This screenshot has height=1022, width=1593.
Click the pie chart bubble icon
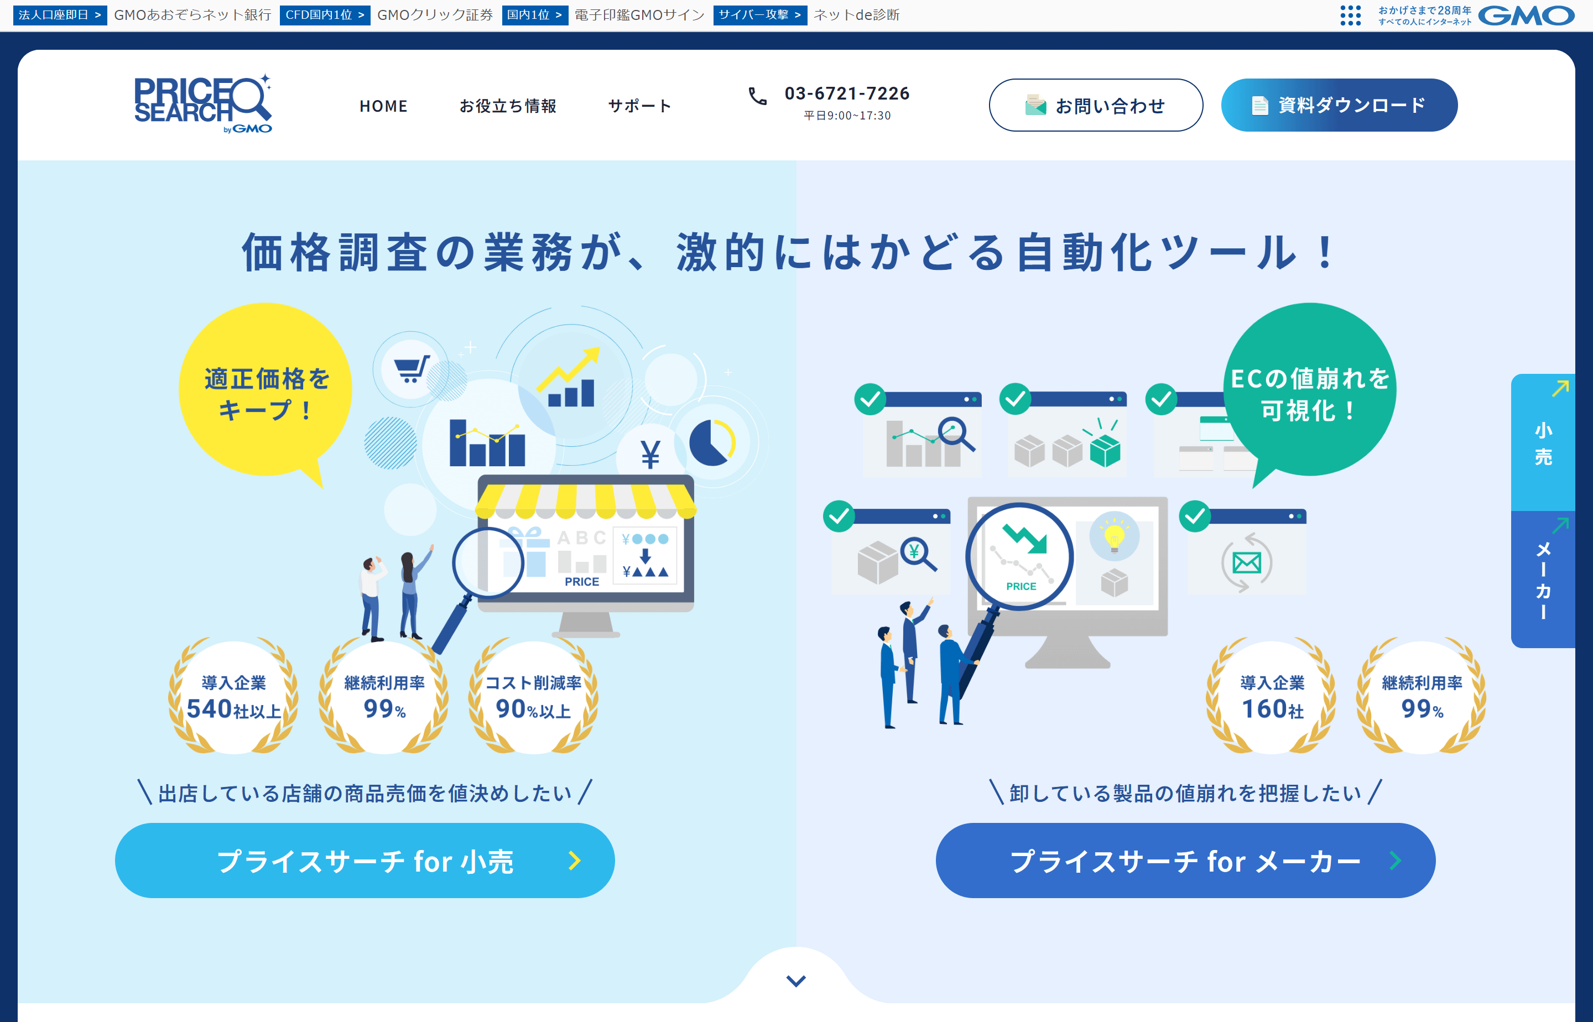712,442
